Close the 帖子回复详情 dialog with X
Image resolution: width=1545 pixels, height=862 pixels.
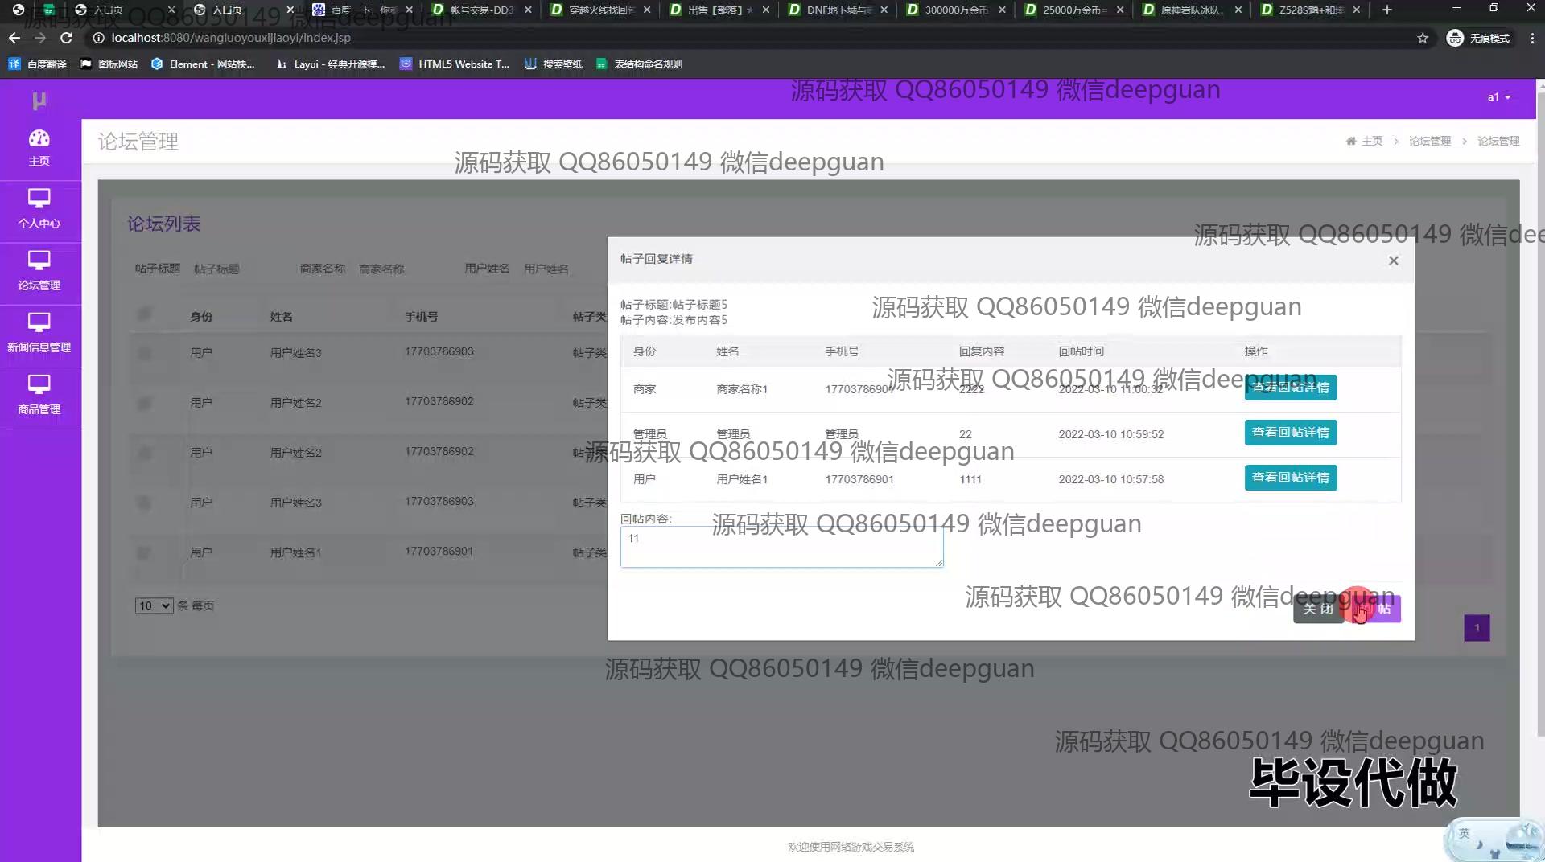point(1393,261)
